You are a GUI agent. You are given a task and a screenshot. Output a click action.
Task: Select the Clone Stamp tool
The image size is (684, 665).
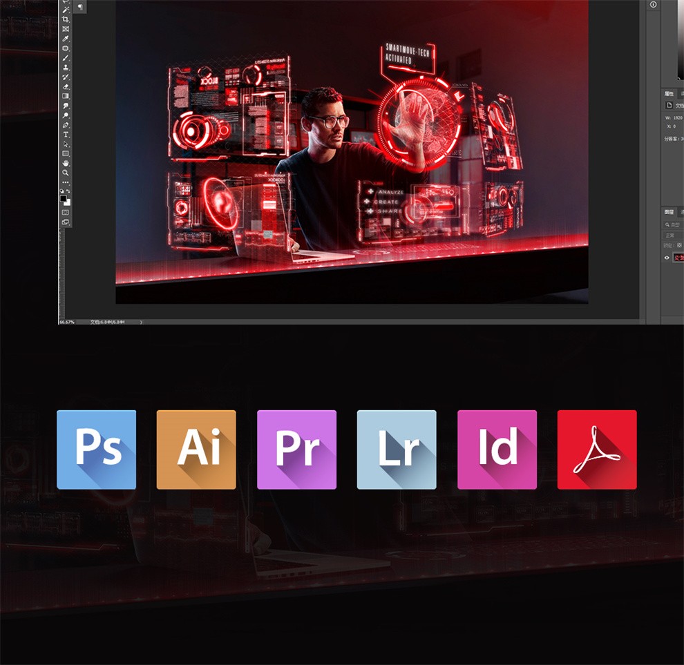(66, 68)
